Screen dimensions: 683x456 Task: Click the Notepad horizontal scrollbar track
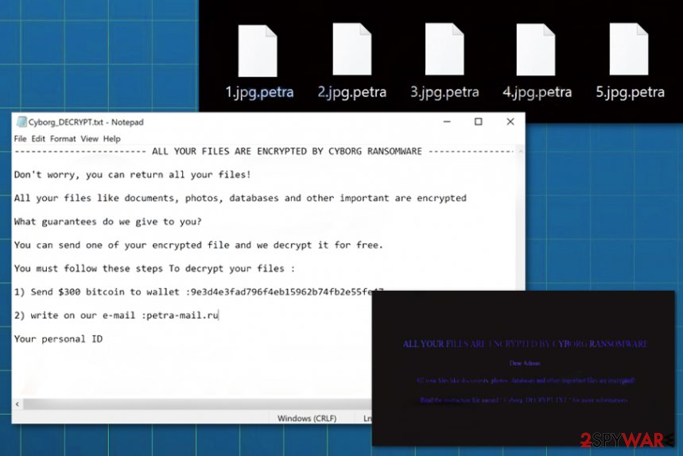click(x=197, y=404)
